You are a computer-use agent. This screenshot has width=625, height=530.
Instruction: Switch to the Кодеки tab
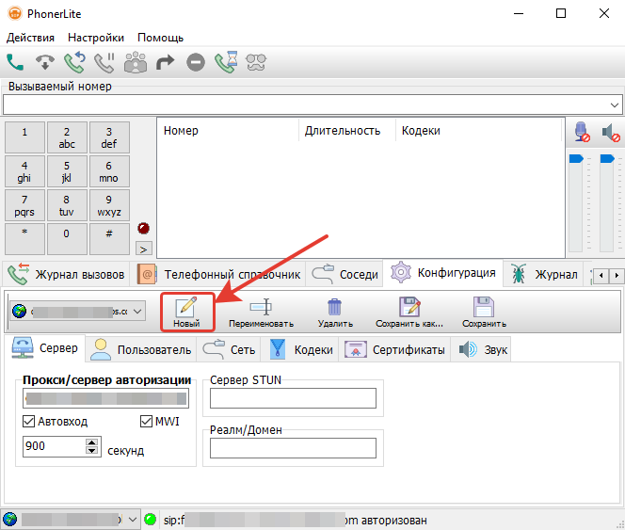point(302,349)
